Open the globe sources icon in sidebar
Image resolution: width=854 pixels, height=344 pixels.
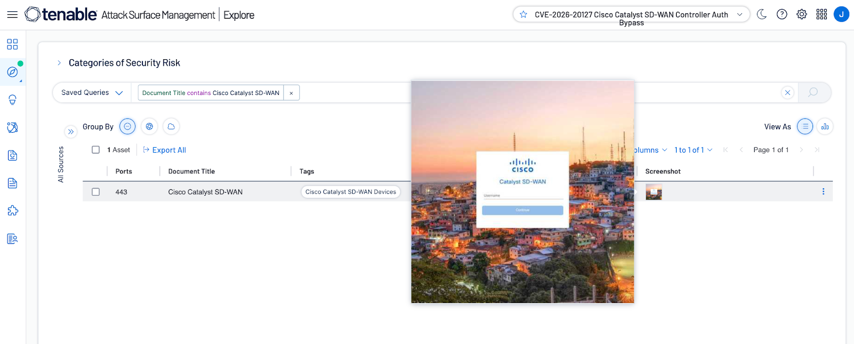12,127
